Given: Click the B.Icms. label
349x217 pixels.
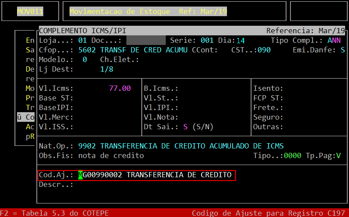Looking at the screenshot, I should coord(161,88).
